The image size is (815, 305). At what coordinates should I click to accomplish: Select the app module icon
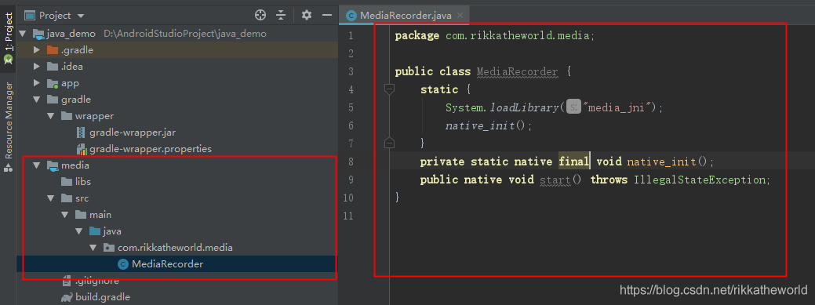(x=53, y=83)
